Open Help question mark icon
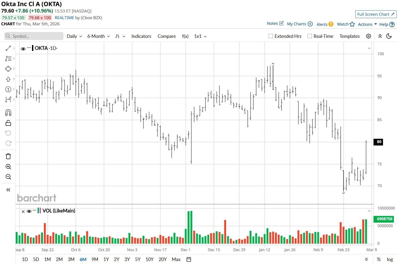 pyautogui.click(x=392, y=25)
